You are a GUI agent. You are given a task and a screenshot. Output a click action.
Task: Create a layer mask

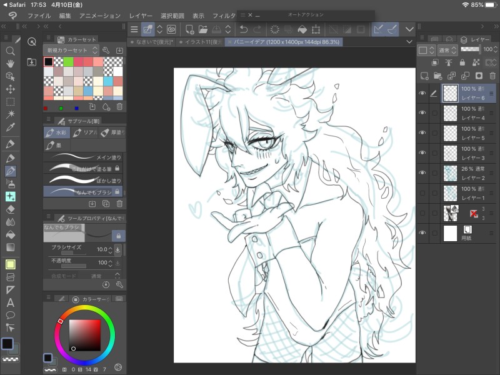click(479, 76)
